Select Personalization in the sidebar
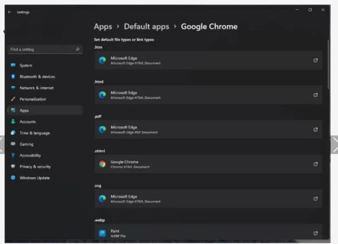The height and width of the screenshot is (244, 338). [45, 99]
